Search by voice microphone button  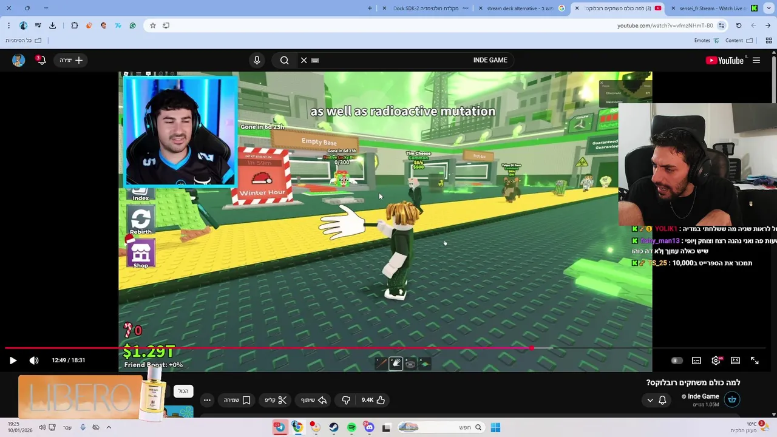coord(257,60)
